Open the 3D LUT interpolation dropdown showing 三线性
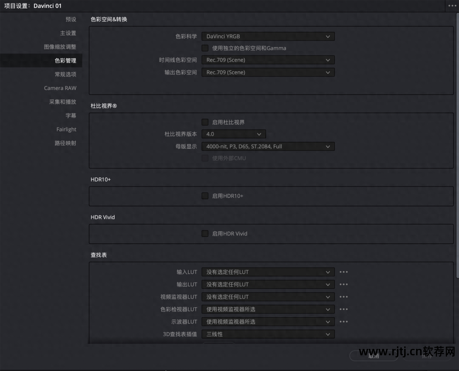 point(268,334)
